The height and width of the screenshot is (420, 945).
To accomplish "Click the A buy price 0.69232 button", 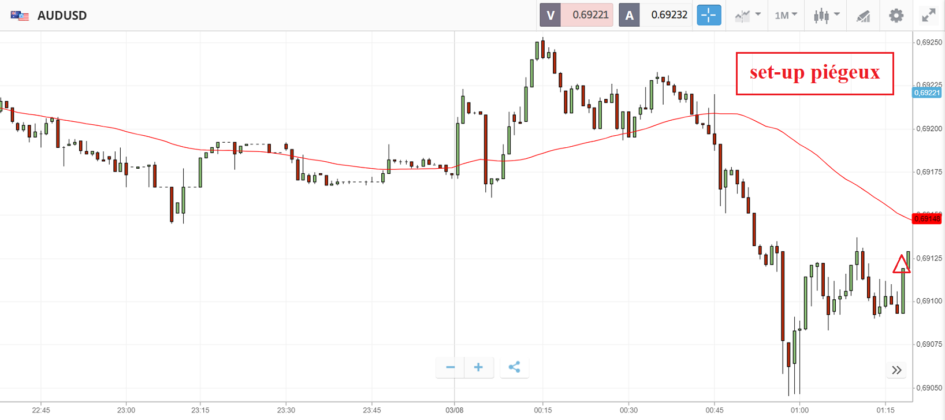I will click(x=655, y=15).
